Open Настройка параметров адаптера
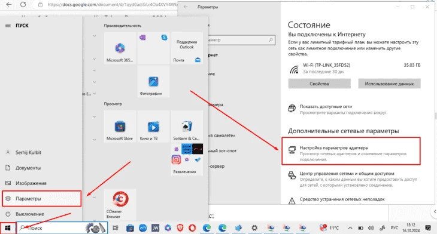The width and height of the screenshot is (437, 234). point(351,151)
